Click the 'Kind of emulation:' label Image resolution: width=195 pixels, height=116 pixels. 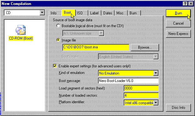[72, 73]
